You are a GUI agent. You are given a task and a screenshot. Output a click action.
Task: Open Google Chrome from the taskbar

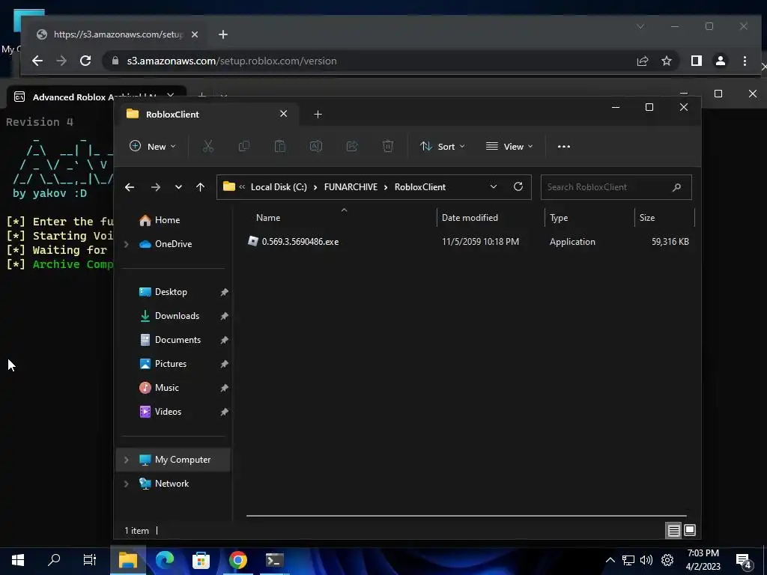pos(237,560)
